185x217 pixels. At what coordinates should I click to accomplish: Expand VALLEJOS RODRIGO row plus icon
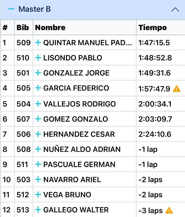tap(38, 104)
